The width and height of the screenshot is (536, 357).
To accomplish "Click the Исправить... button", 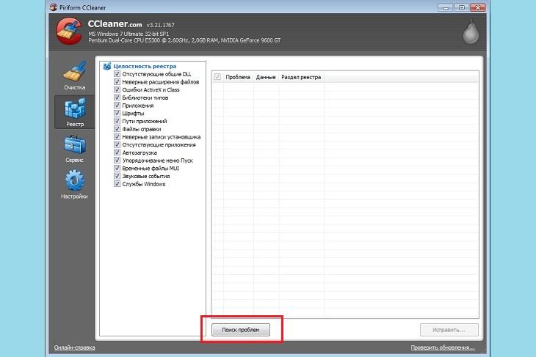I will 449,330.
